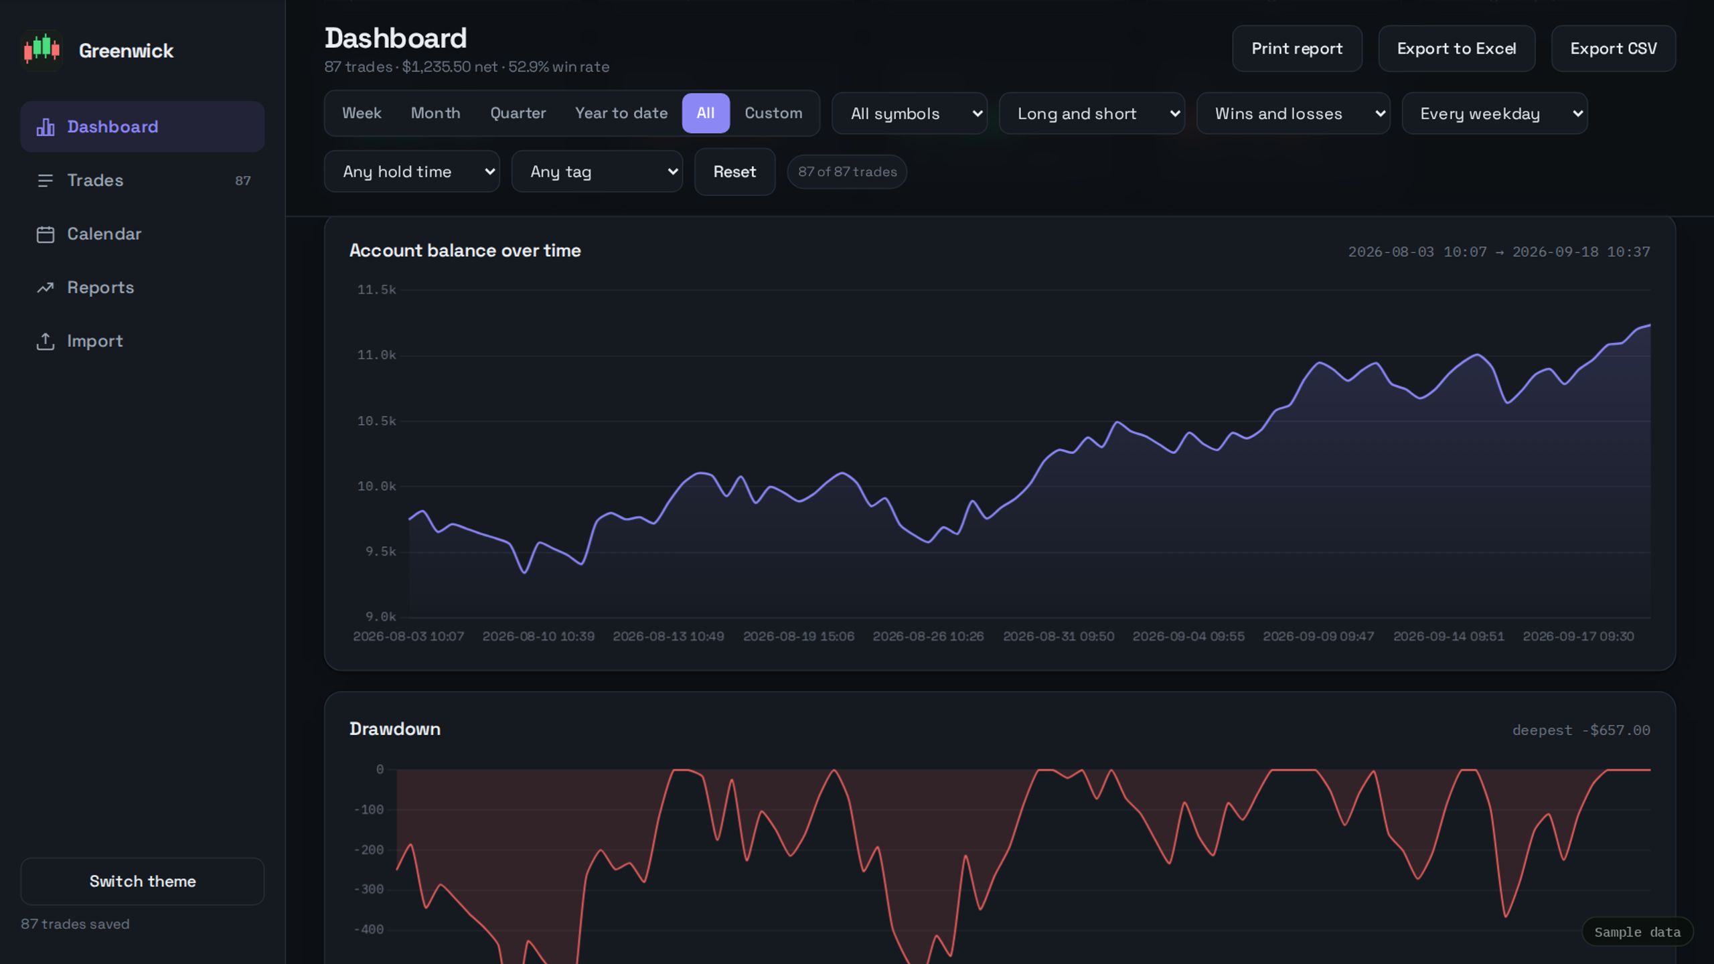Expand the Every weekday filter
Viewport: 1714px width, 964px height.
(1494, 113)
